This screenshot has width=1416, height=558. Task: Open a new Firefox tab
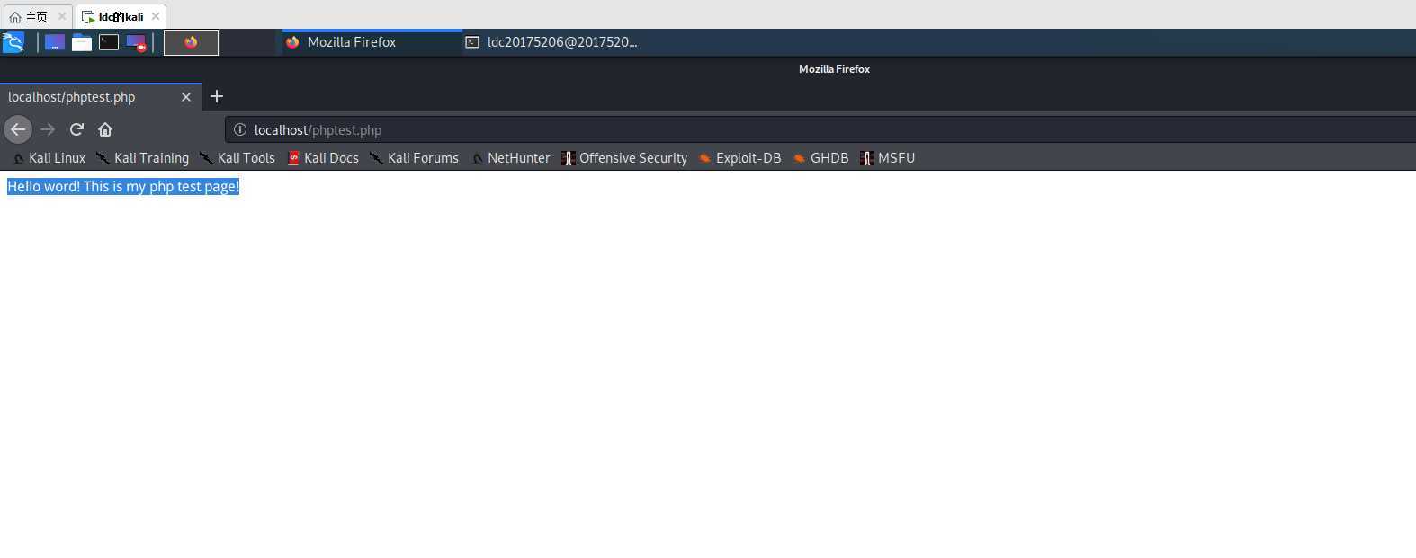[x=217, y=96]
